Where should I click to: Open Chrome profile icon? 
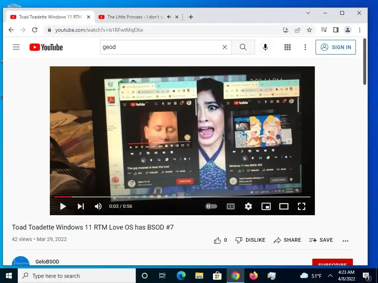point(348,30)
